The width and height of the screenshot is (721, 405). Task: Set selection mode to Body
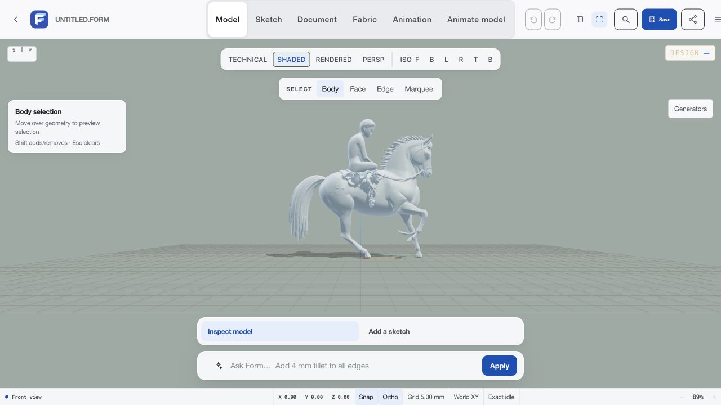click(x=330, y=89)
